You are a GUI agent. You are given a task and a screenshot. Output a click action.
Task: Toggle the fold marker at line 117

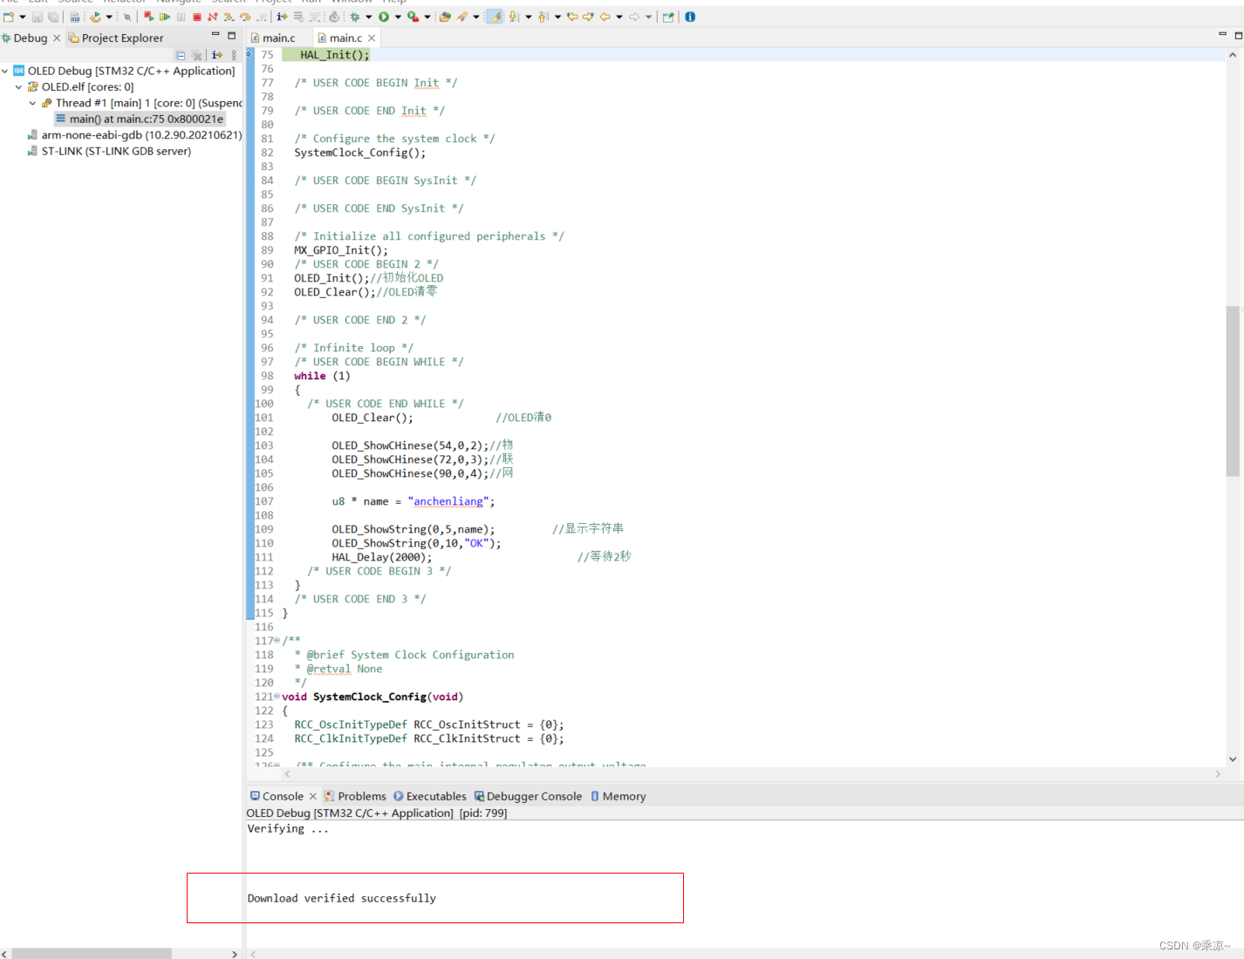(277, 641)
